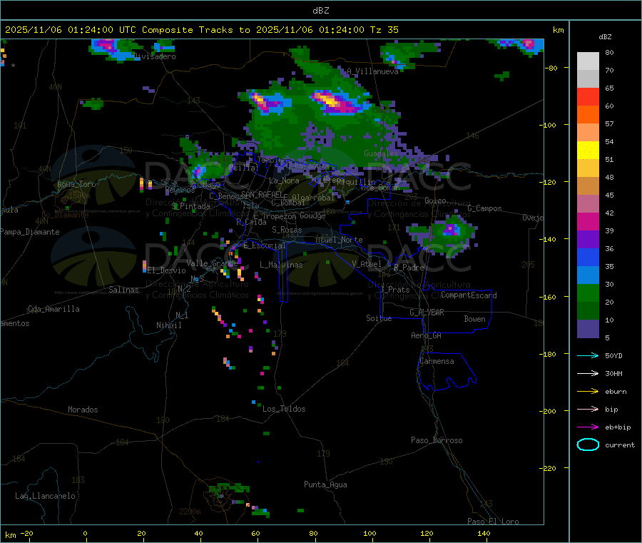Image resolution: width=642 pixels, height=543 pixels.
Task: Click the S_Rosas map label
Action: pos(287,230)
